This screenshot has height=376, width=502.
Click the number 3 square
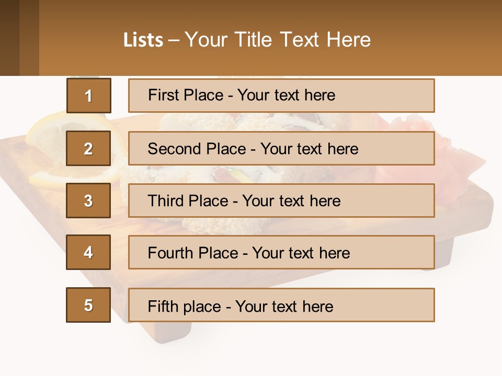click(x=88, y=201)
